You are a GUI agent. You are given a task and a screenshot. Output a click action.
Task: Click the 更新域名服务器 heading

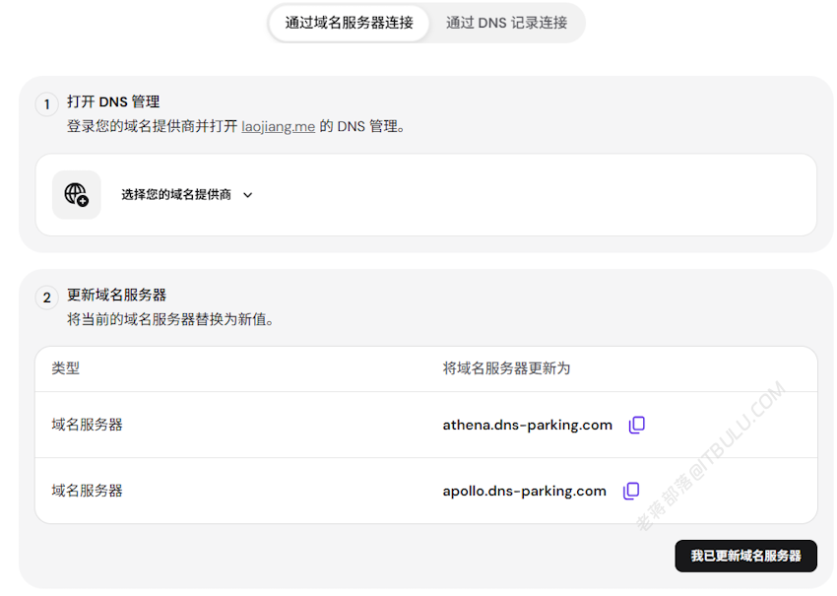click(x=116, y=295)
